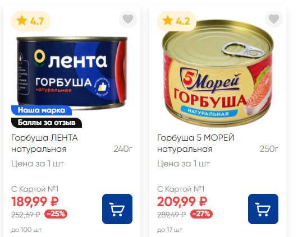Viewport: 307px width, 237px height.
Task: Open the 4.7 star rating badge
Action: pos(31,21)
